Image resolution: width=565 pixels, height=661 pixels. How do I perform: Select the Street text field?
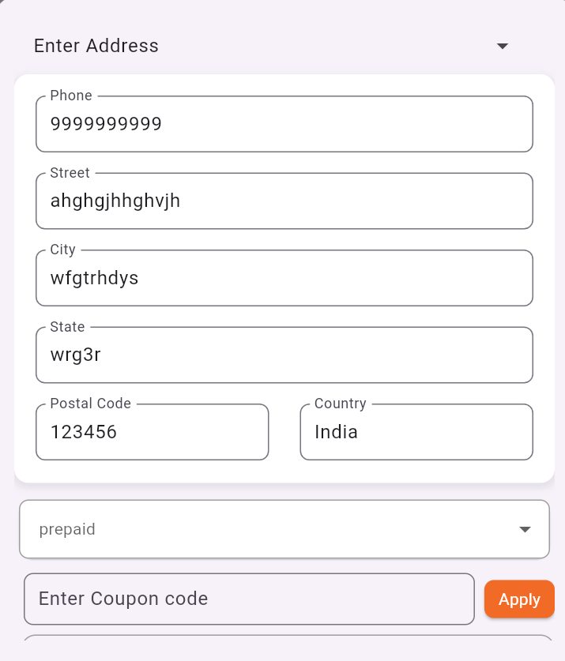[x=284, y=201]
